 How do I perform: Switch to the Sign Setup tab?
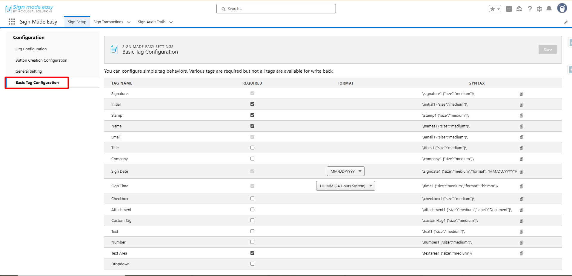click(77, 22)
